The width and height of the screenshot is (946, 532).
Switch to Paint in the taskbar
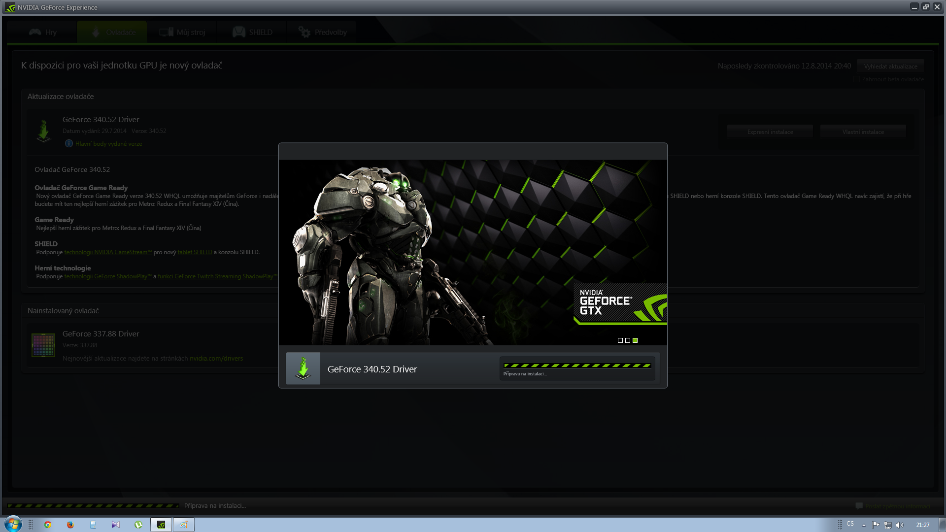click(x=184, y=525)
